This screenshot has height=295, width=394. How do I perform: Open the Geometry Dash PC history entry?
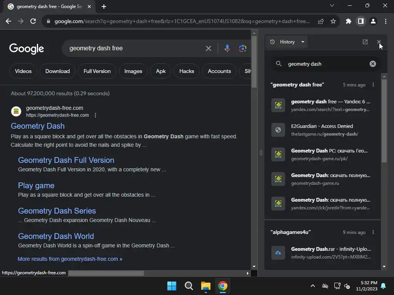coord(323,154)
